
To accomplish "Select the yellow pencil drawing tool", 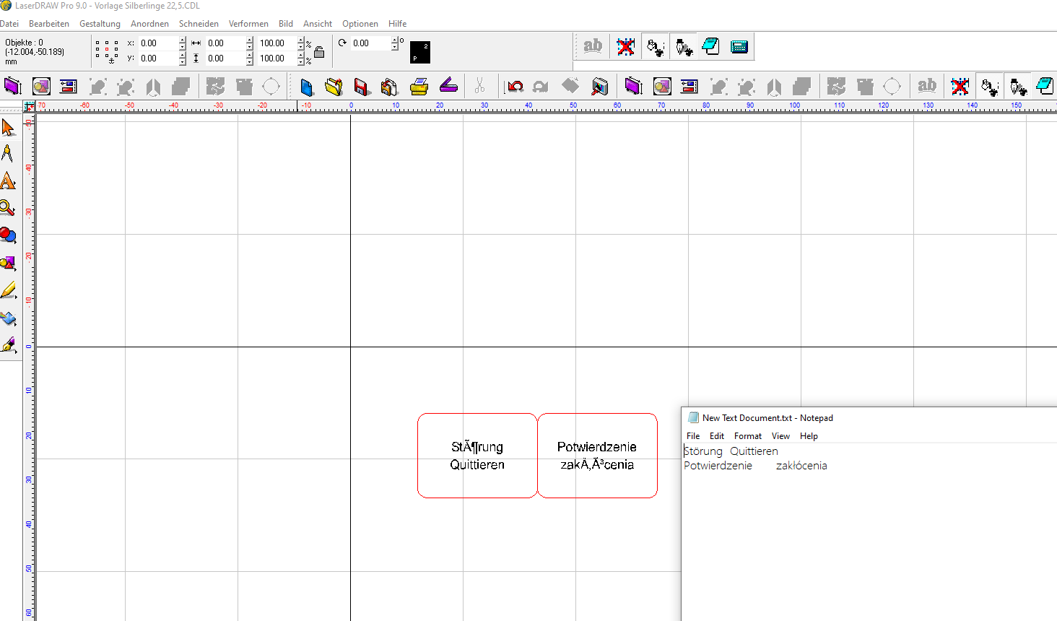I will [x=8, y=291].
